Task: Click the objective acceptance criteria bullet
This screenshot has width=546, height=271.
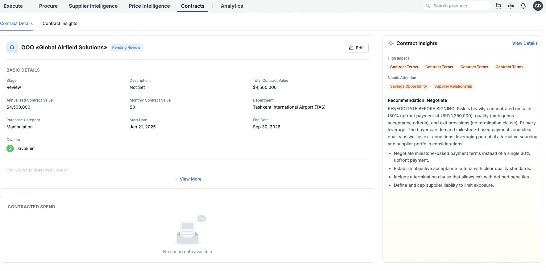Action: (462, 169)
